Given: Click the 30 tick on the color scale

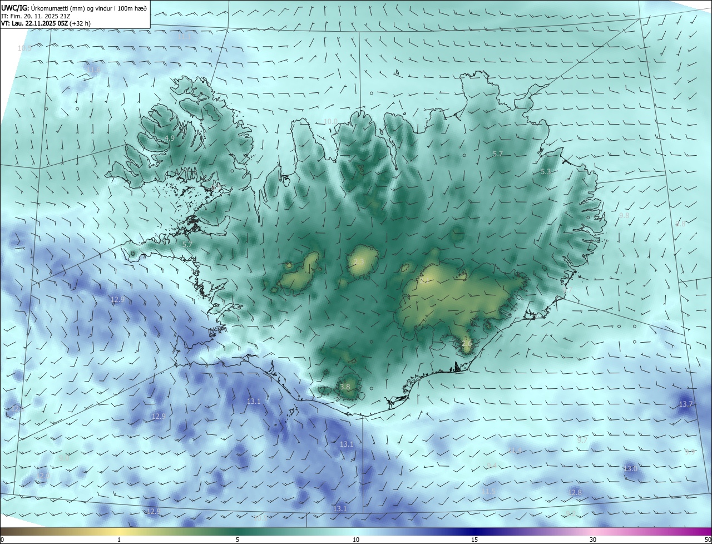Looking at the screenshot, I should (593, 540).
